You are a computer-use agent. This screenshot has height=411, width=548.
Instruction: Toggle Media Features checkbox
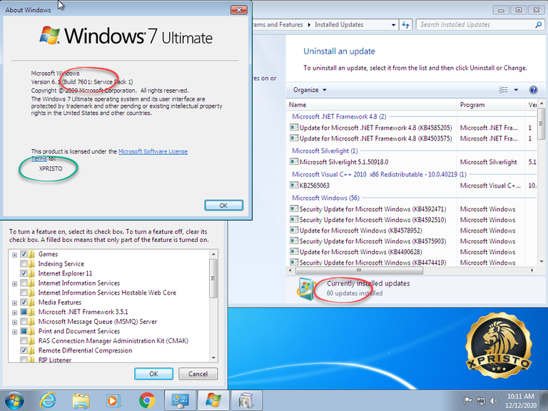[x=24, y=302]
